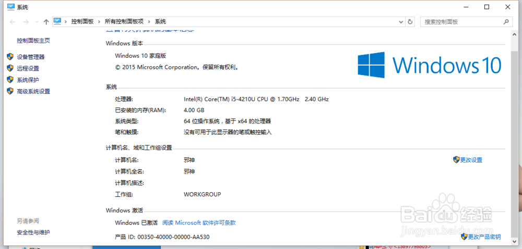Click the Windows 10 logo

click(430, 65)
